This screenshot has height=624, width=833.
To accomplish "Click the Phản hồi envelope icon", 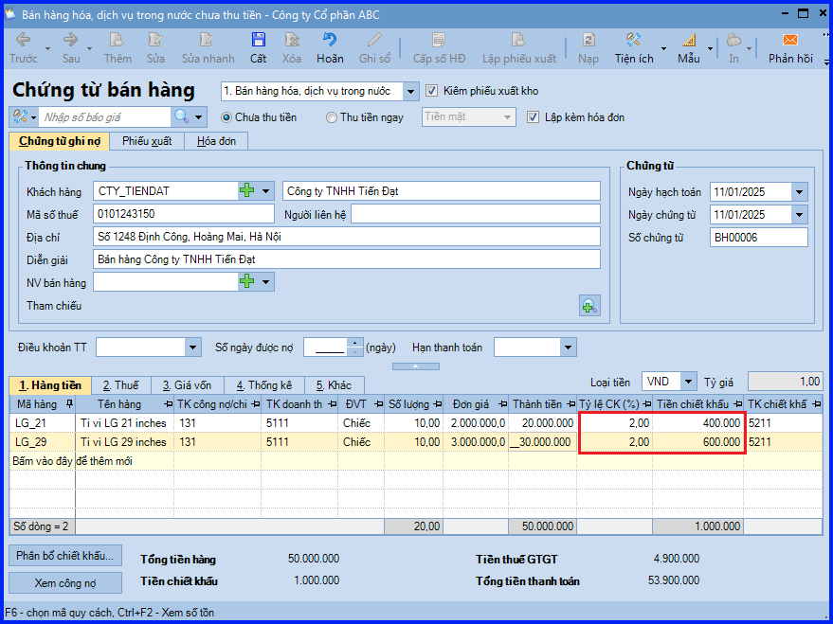I will (790, 41).
